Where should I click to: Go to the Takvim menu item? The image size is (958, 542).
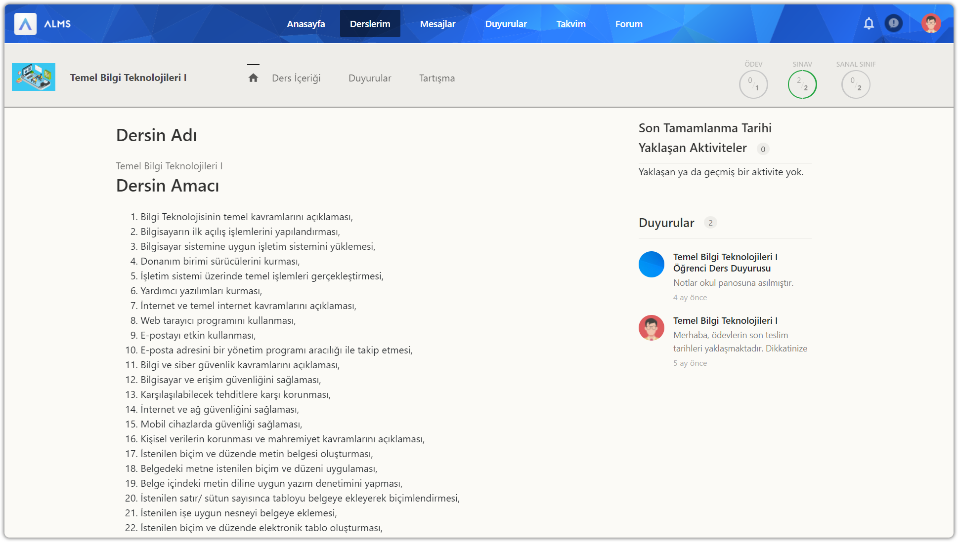tap(570, 24)
